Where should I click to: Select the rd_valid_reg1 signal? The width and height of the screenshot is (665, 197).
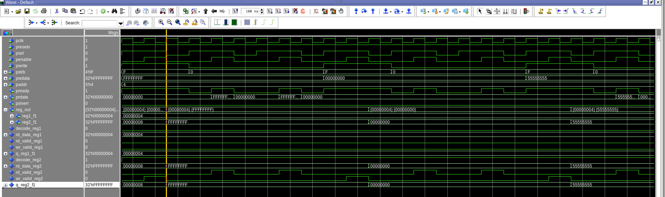29,141
